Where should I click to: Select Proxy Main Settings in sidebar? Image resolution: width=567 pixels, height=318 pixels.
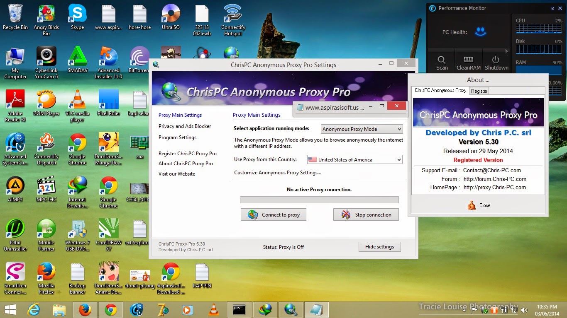click(x=180, y=115)
